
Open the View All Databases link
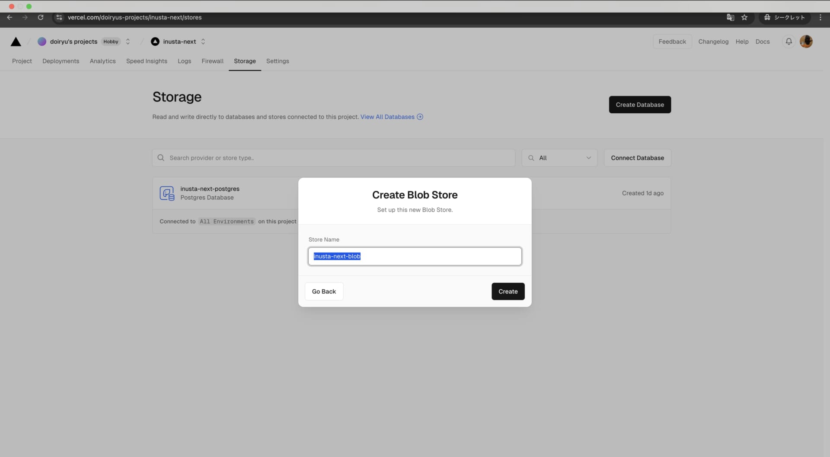point(392,117)
